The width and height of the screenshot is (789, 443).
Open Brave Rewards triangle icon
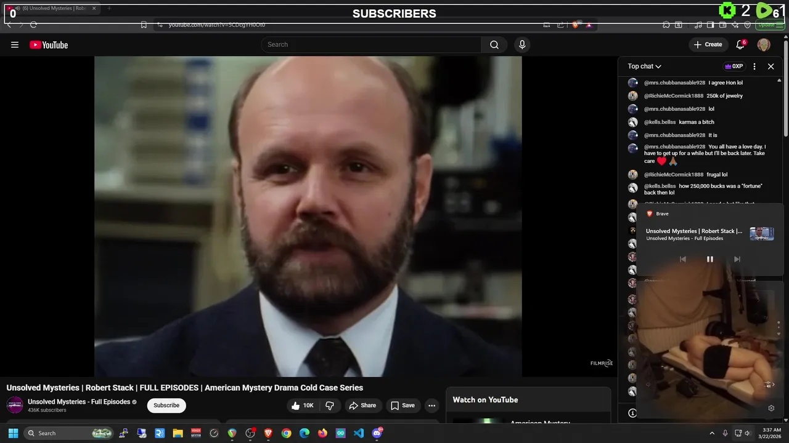(x=589, y=25)
